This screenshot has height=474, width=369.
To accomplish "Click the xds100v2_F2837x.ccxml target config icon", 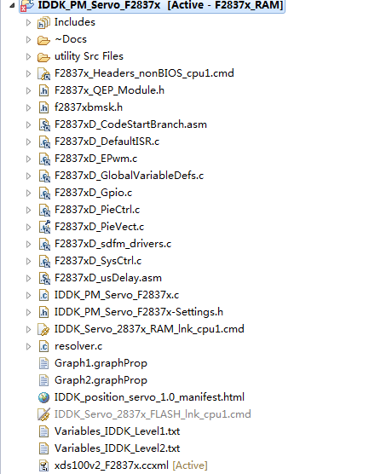I will 43,465.
